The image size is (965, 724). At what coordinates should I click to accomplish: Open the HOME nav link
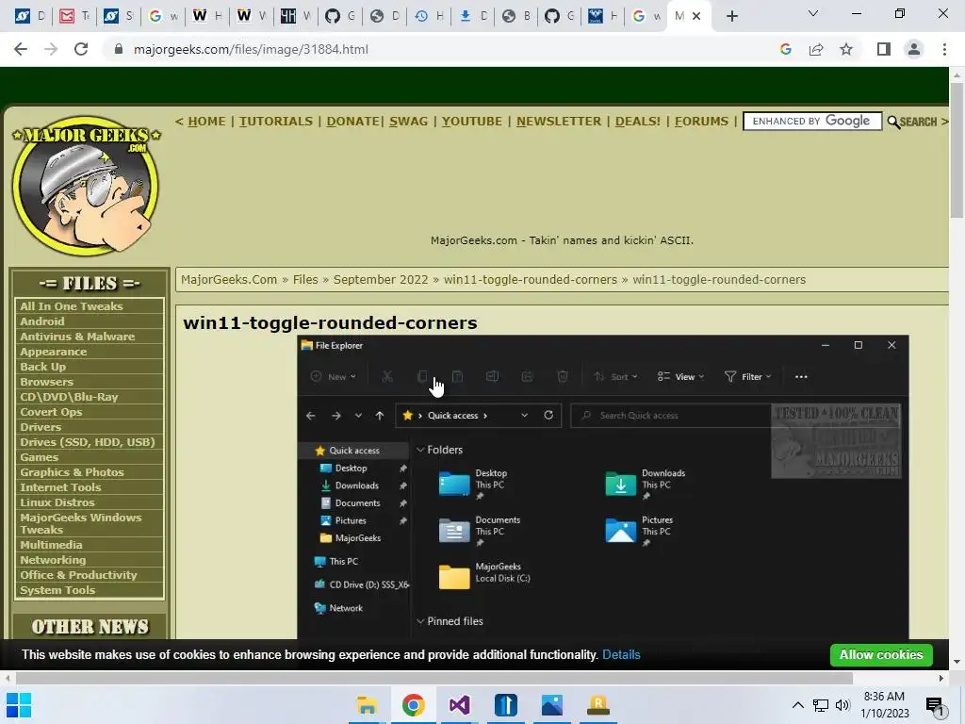point(206,122)
